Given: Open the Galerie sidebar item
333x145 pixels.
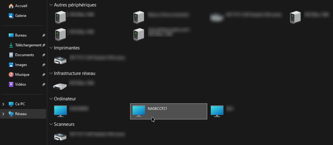Looking at the screenshot, I should [17, 16].
